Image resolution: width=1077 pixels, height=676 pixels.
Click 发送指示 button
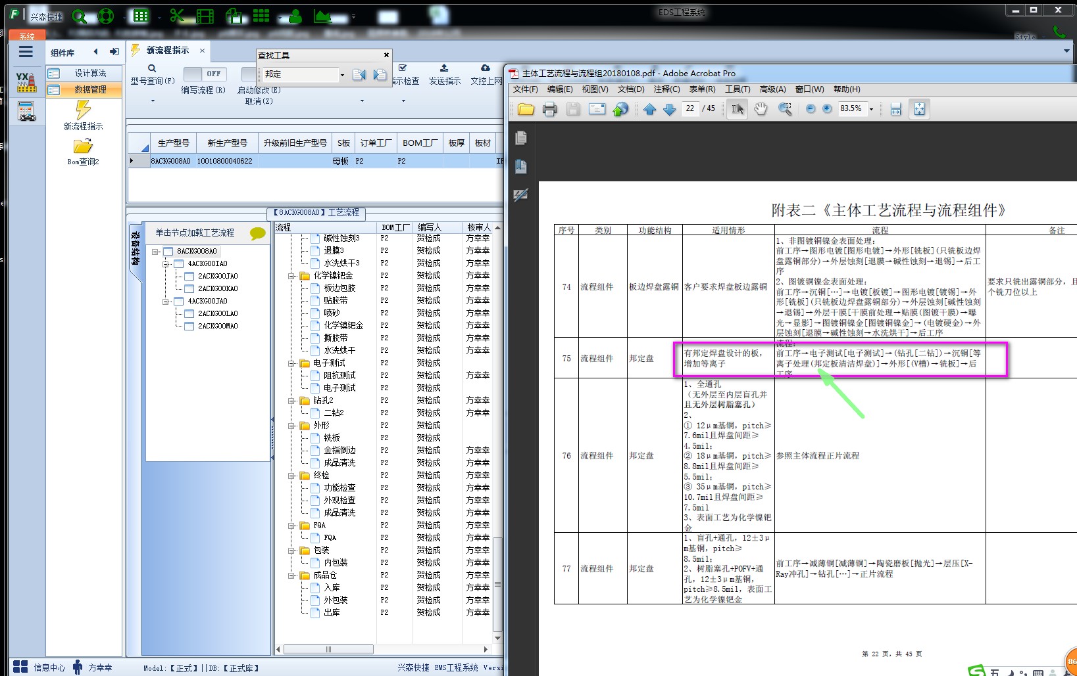[445, 75]
